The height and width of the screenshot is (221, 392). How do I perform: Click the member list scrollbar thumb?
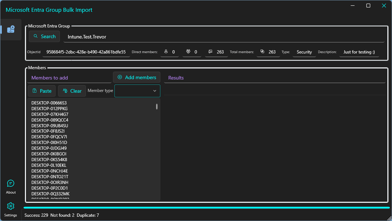pos(157,107)
